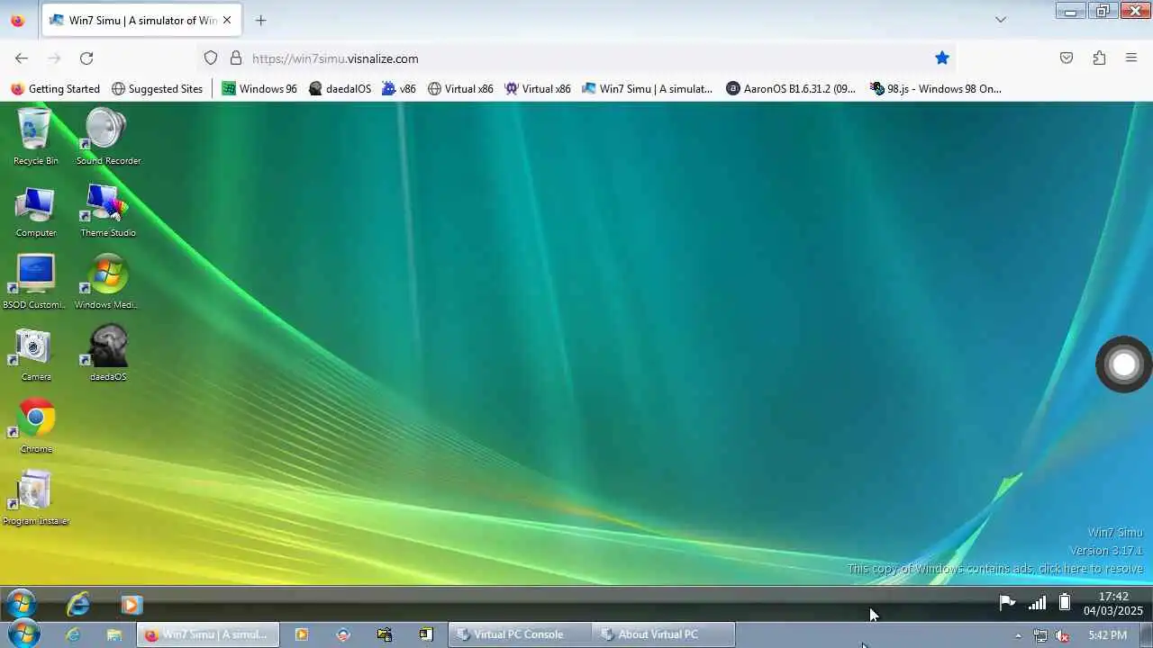Open the daedalOS bookmark
Viewport: 1153px width, 648px height.
(x=340, y=88)
